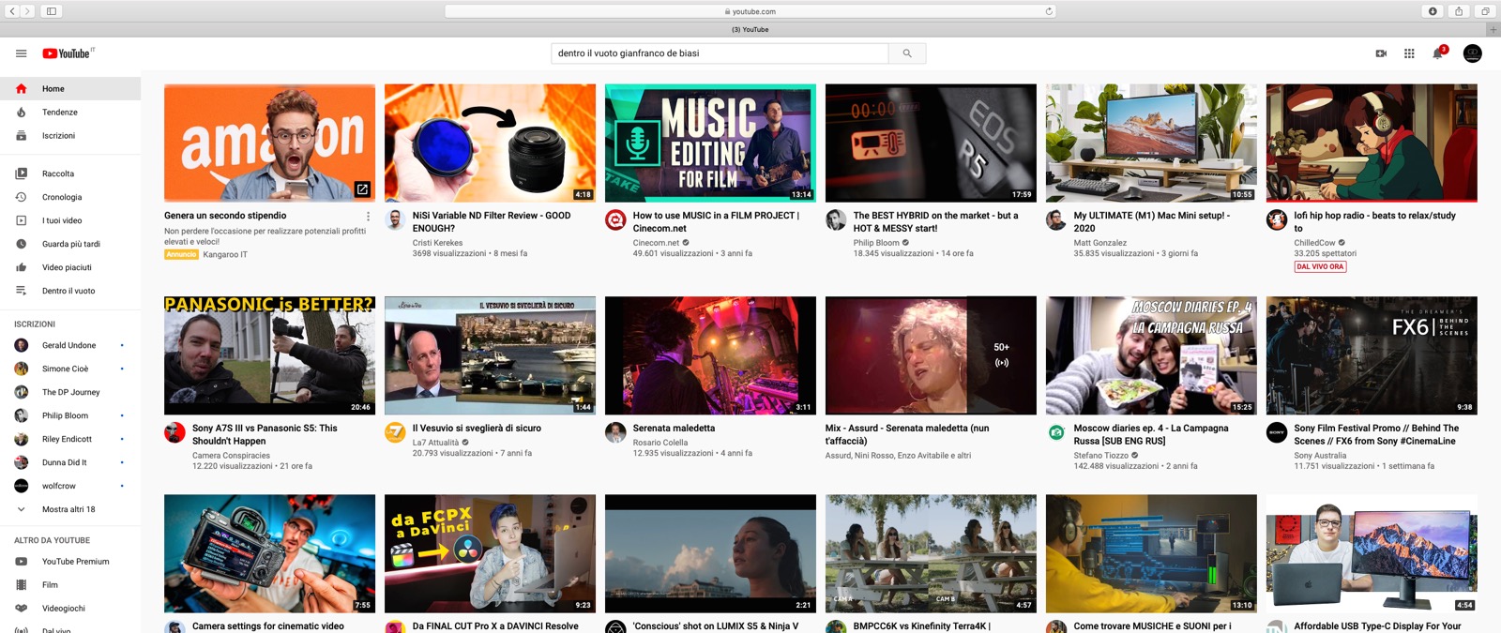Image resolution: width=1501 pixels, height=633 pixels.
Task: Open Cinecom.net's channel avatar beside the music video
Action: pos(615,220)
